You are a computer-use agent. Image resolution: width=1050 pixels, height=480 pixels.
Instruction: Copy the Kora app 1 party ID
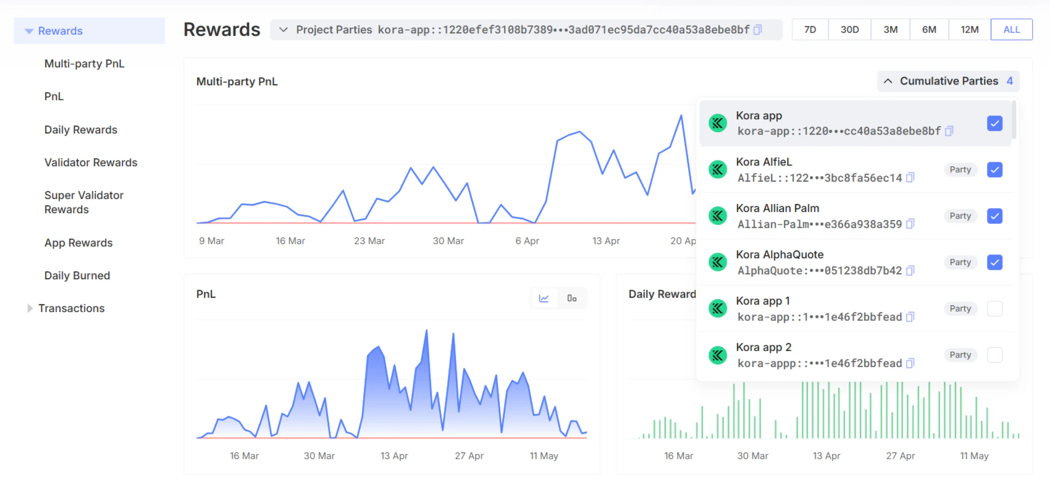[x=910, y=317]
